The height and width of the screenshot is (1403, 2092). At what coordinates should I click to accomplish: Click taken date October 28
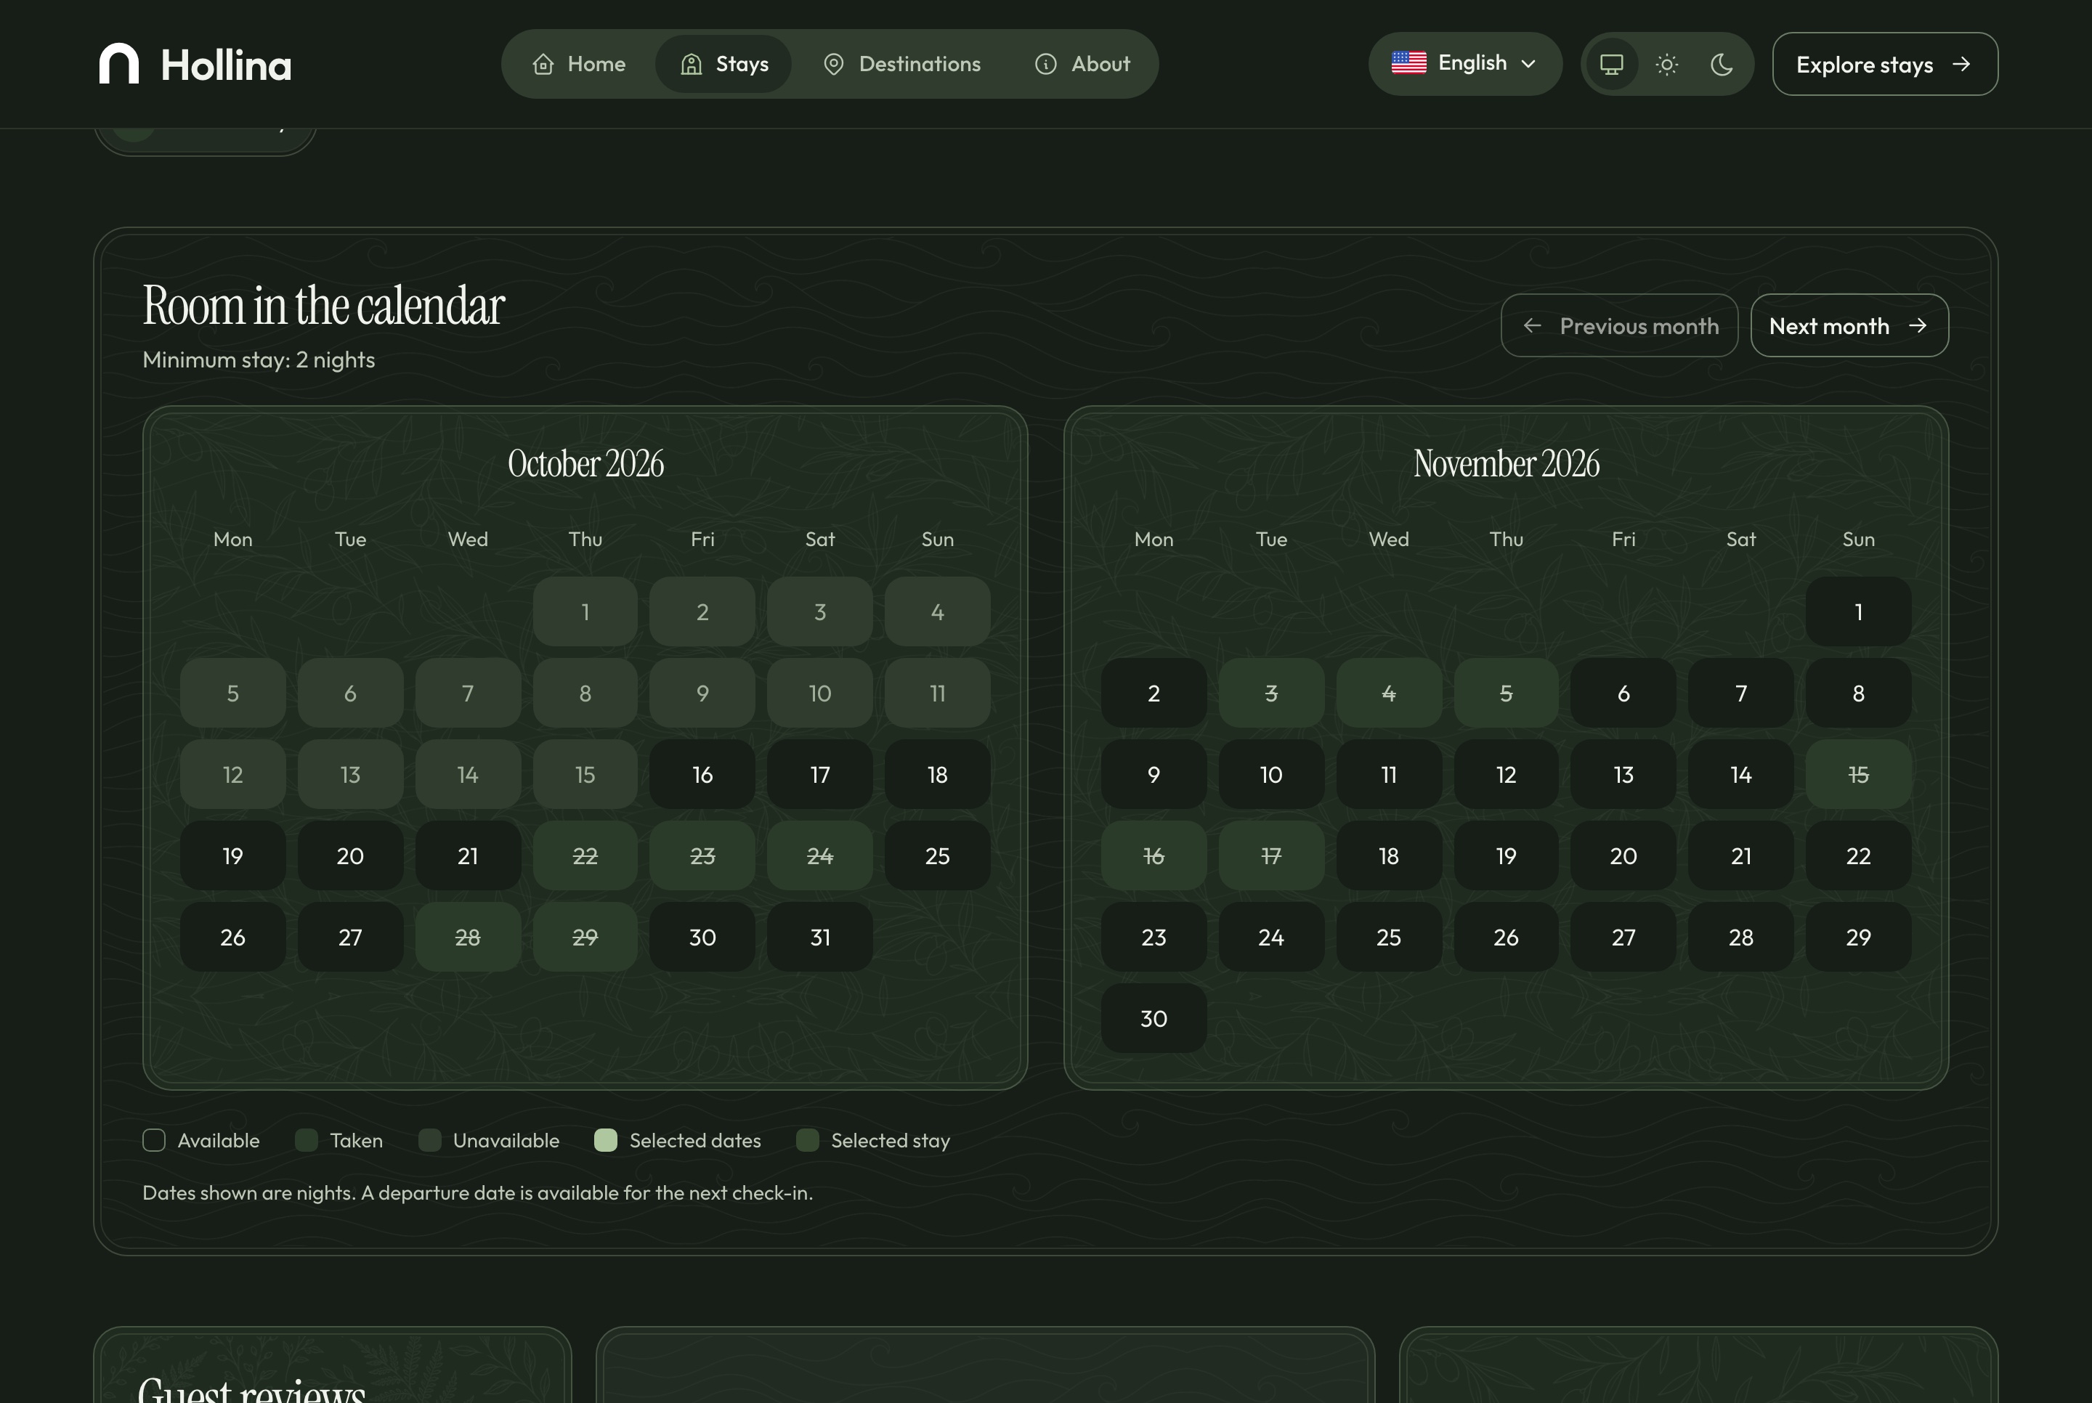point(468,938)
